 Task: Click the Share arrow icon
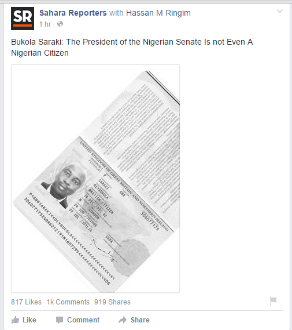[123, 320]
